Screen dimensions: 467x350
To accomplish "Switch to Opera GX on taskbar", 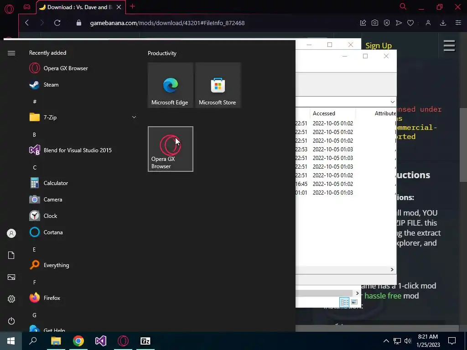I will click(x=123, y=341).
